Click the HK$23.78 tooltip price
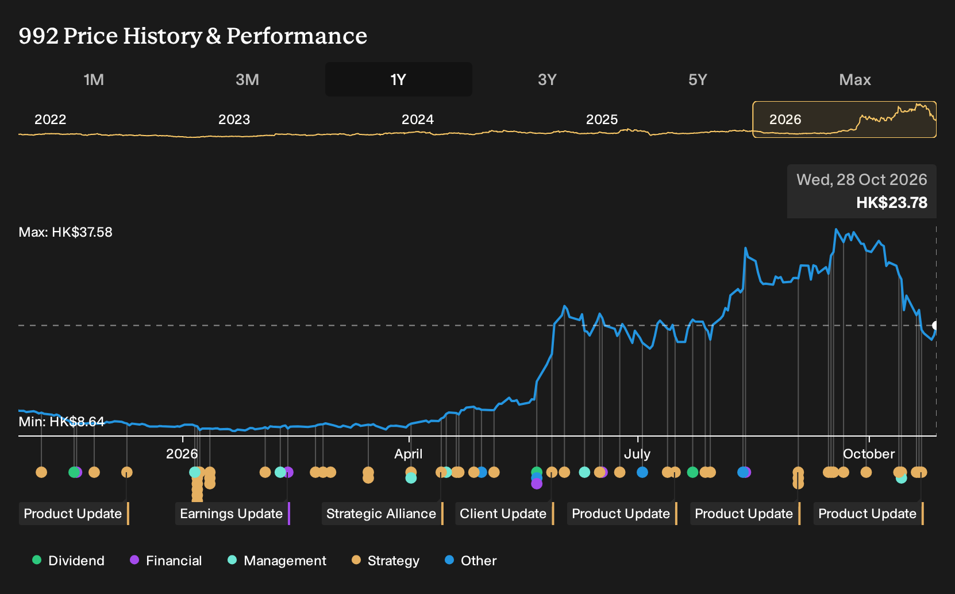This screenshot has width=955, height=594. (892, 203)
